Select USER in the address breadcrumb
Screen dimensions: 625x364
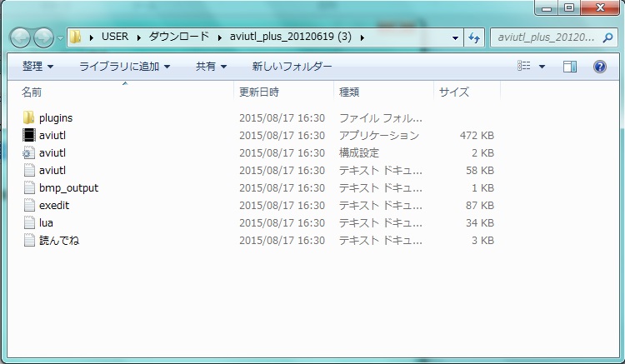pyautogui.click(x=115, y=37)
